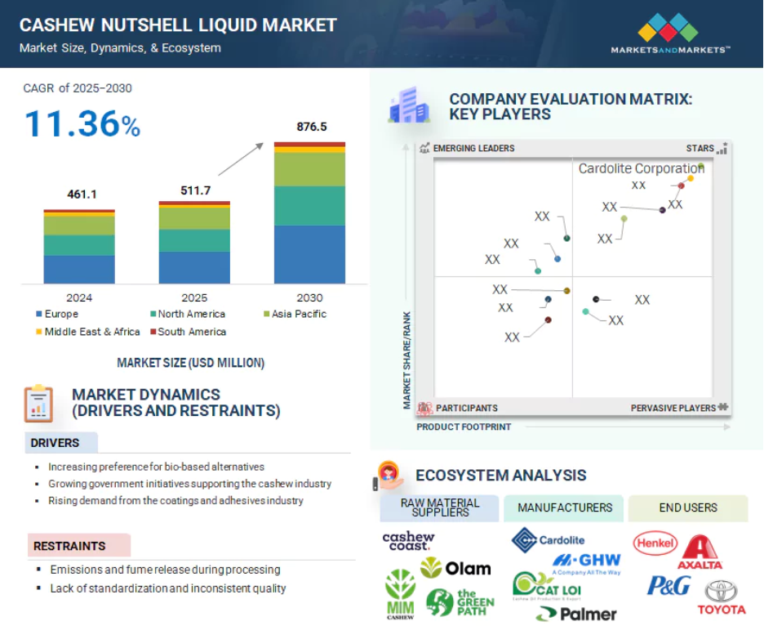Click the 'Market Share/Rank' axis label
The height and width of the screenshot is (626, 764).
click(406, 360)
